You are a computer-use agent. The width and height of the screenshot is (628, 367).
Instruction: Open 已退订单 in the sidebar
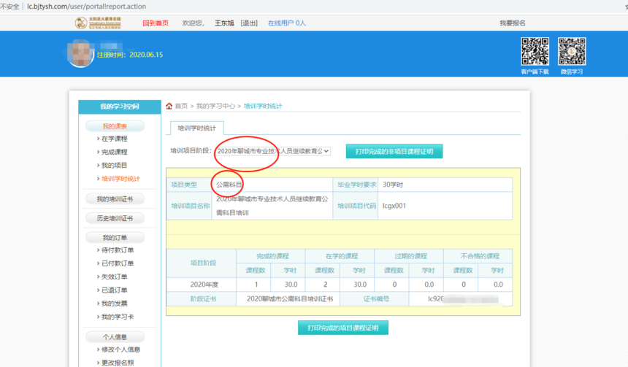(x=114, y=290)
